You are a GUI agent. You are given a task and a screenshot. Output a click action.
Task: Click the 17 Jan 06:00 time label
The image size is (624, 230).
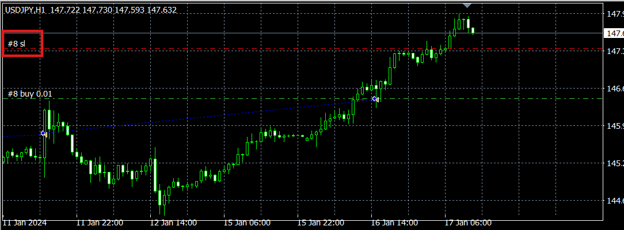tap(468, 223)
